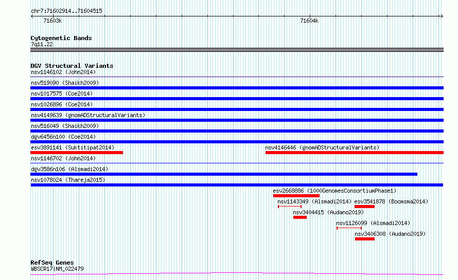Open the nsv4149639 gnomAD variant bar
Viewport: 458px width, 280px height.
point(237,120)
